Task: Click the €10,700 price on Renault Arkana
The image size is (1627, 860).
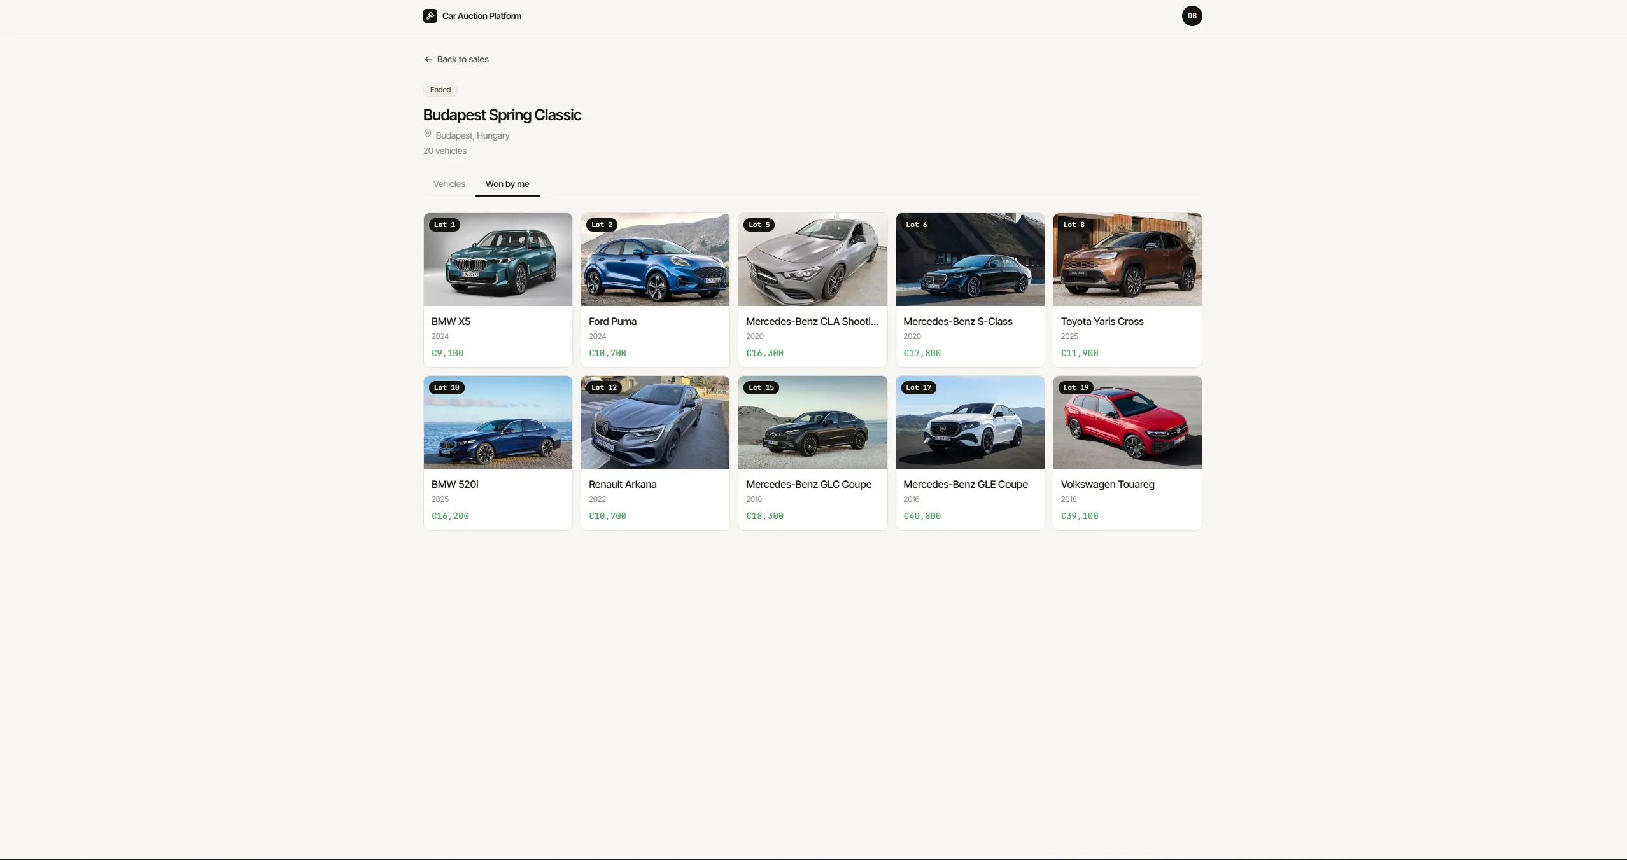Action: [607, 516]
